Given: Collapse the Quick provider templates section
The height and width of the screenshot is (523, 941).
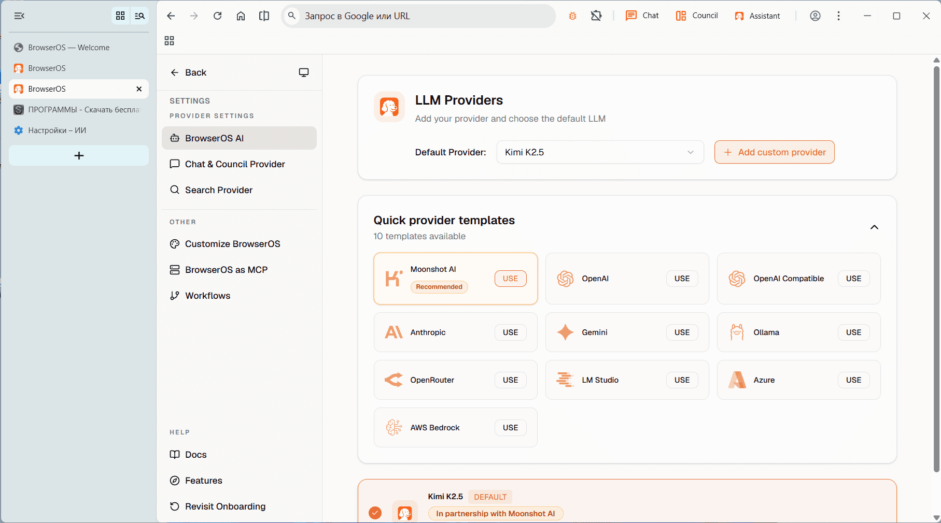Looking at the screenshot, I should click(874, 227).
